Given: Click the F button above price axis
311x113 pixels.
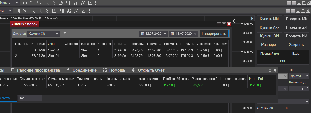Looking at the screenshot, I should tap(252, 19).
